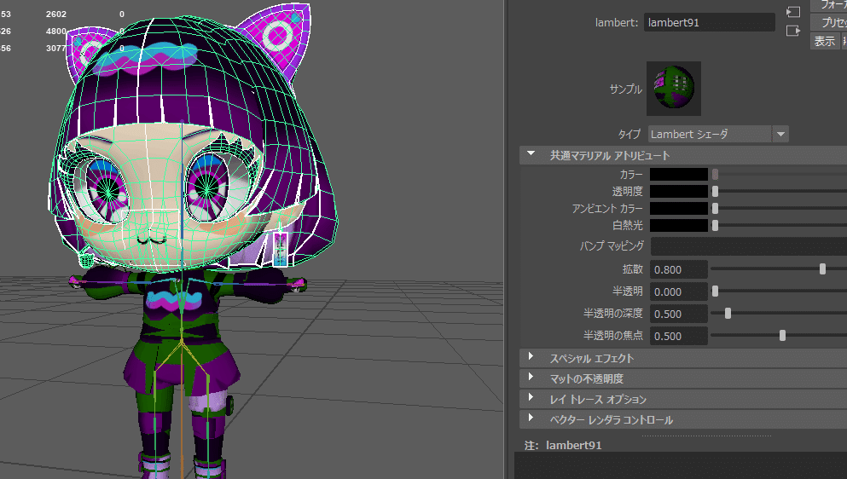Click the フォーカス button at top right
Image resolution: width=847 pixels, height=479 pixels.
point(830,5)
